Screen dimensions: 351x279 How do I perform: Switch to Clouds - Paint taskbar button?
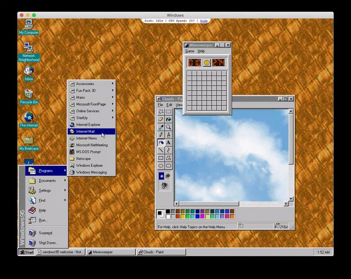coord(162,252)
